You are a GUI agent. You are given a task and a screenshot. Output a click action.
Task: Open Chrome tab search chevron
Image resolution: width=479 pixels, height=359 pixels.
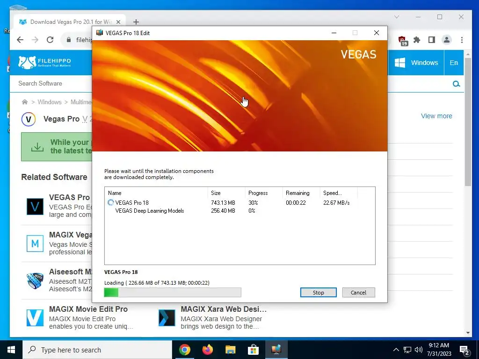[x=397, y=17]
